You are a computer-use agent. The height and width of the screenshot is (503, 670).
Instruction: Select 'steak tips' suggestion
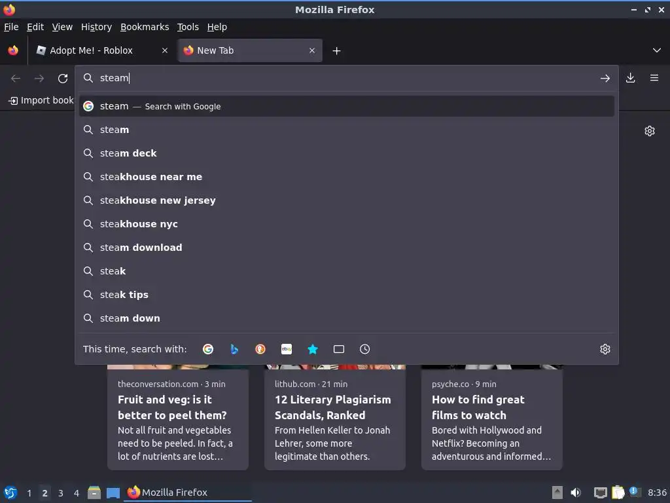(347, 294)
